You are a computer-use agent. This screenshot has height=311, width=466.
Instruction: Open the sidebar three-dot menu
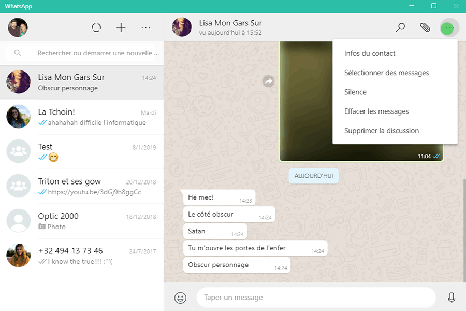(146, 27)
